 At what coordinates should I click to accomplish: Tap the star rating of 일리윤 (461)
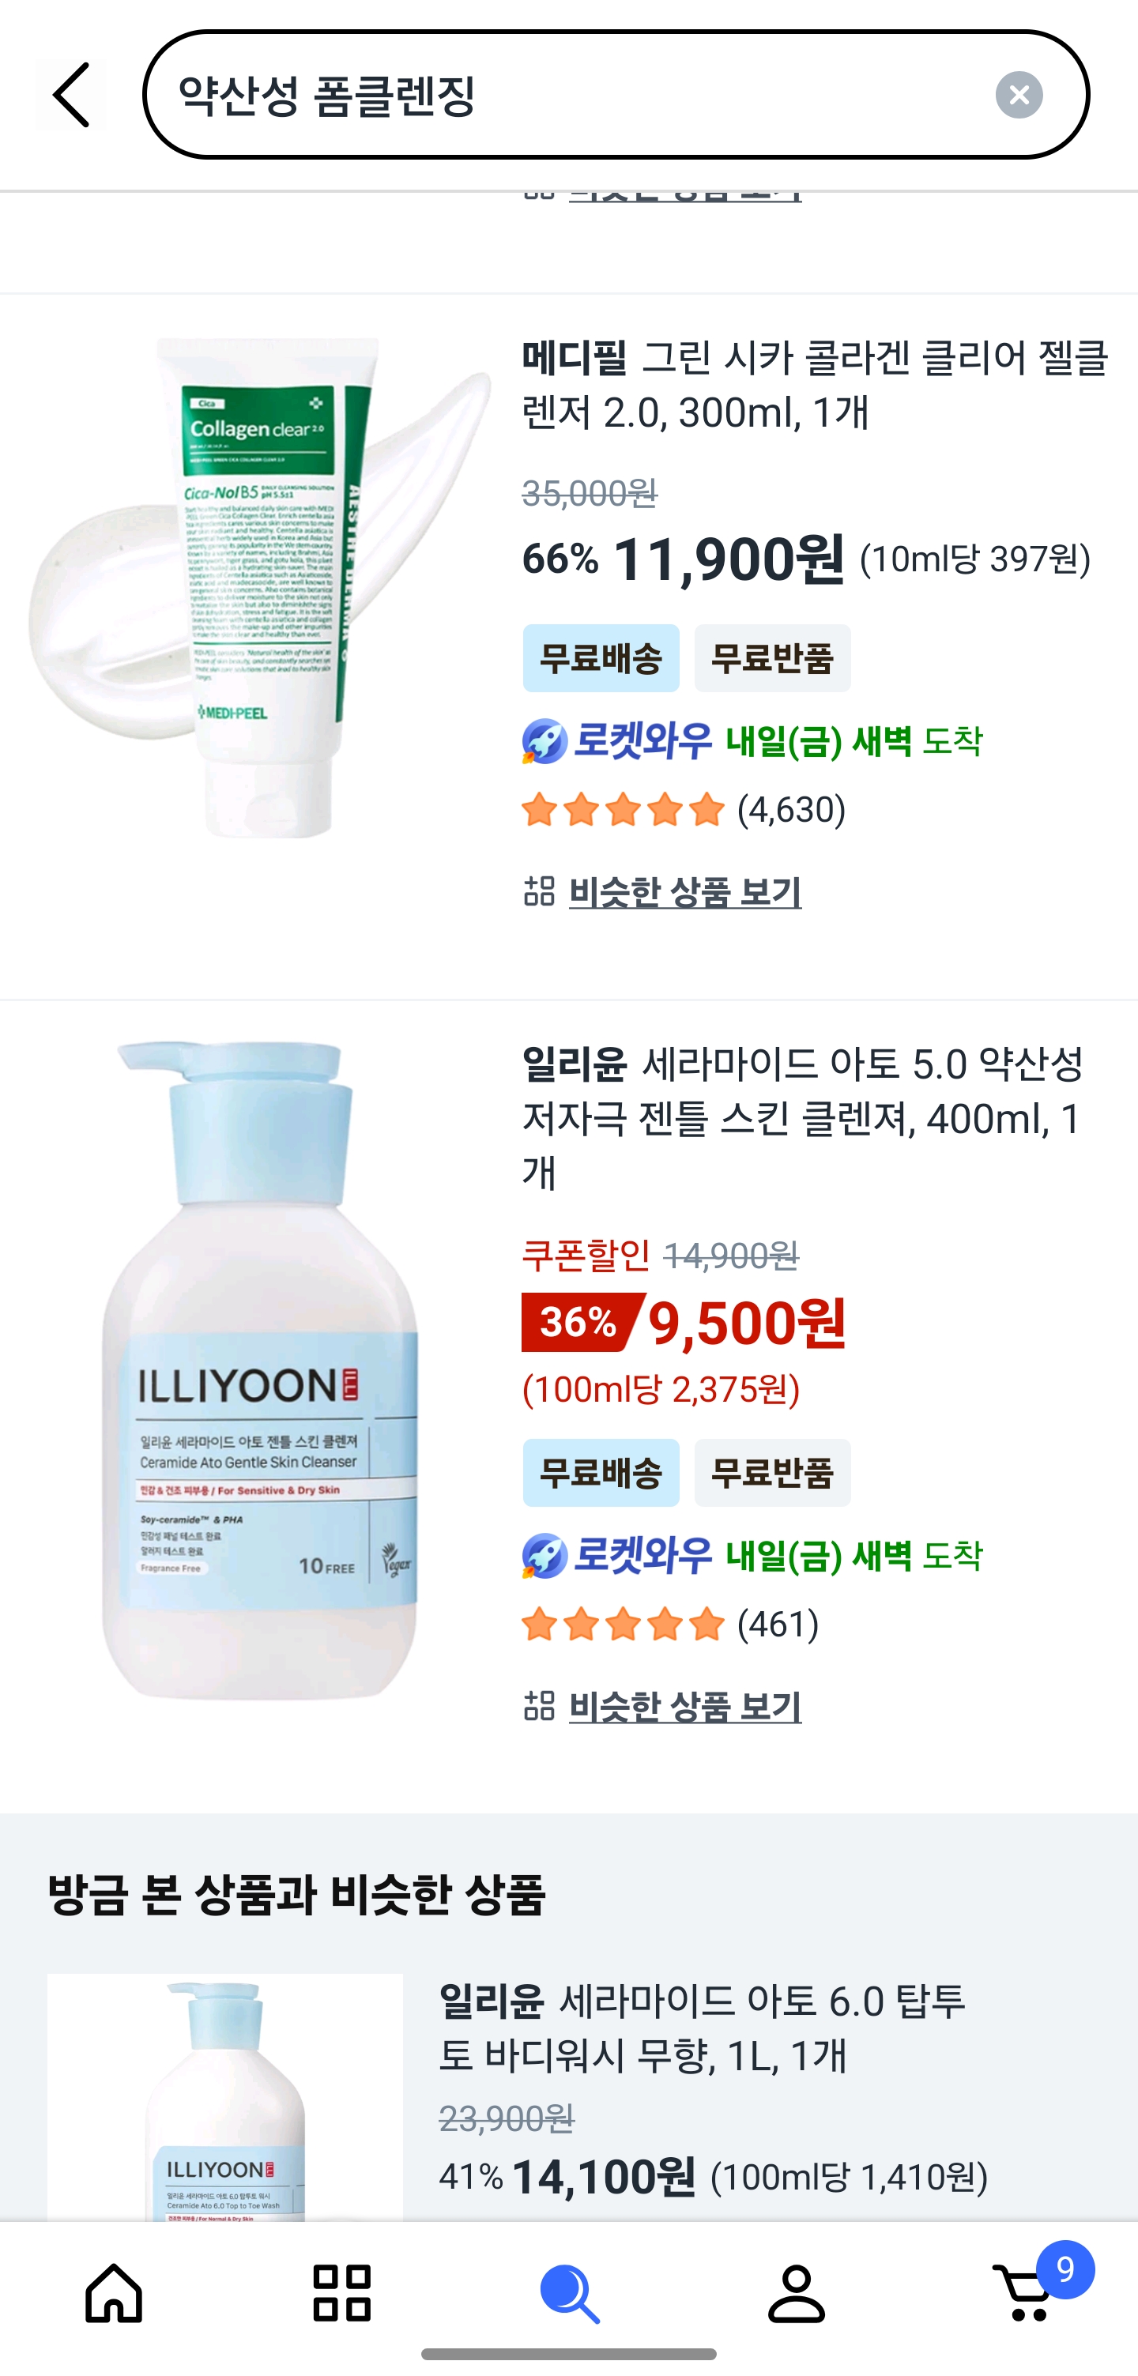click(x=669, y=1625)
